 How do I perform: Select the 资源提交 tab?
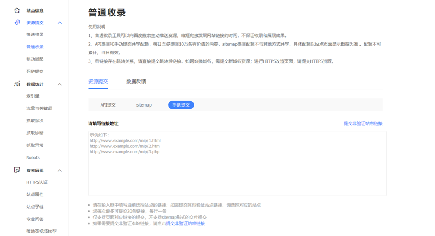(x=98, y=82)
